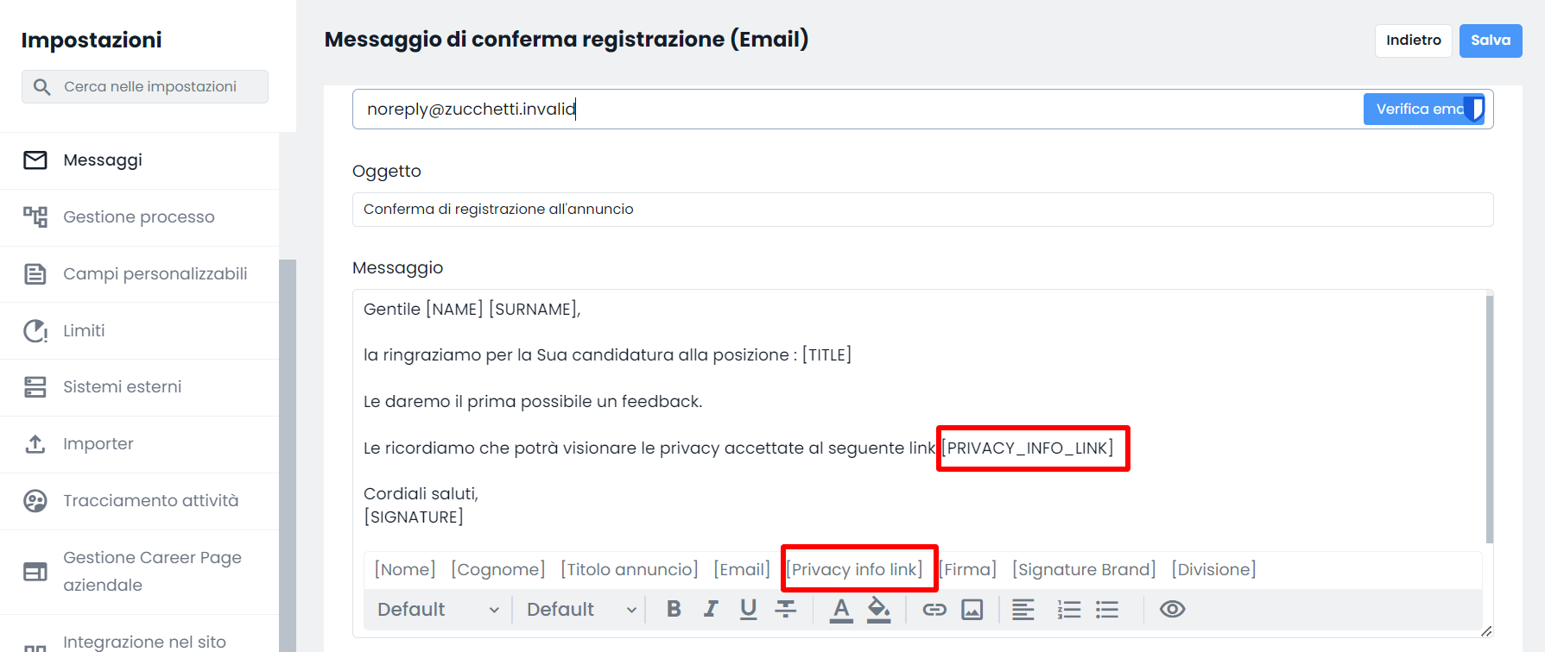Go to Gestione processo settings

tap(139, 217)
